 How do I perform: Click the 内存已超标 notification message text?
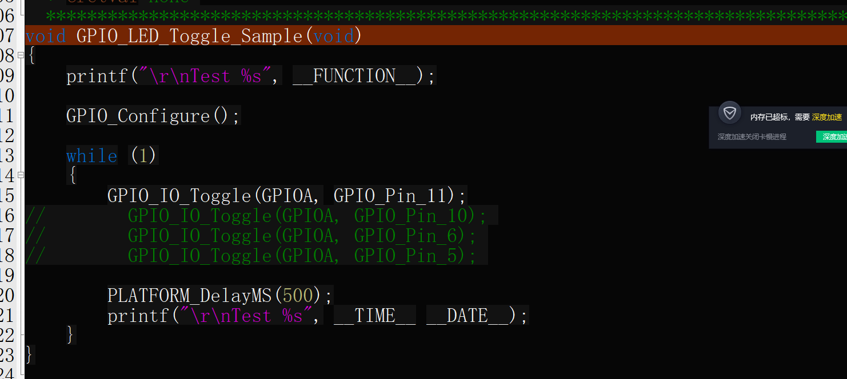[780, 117]
